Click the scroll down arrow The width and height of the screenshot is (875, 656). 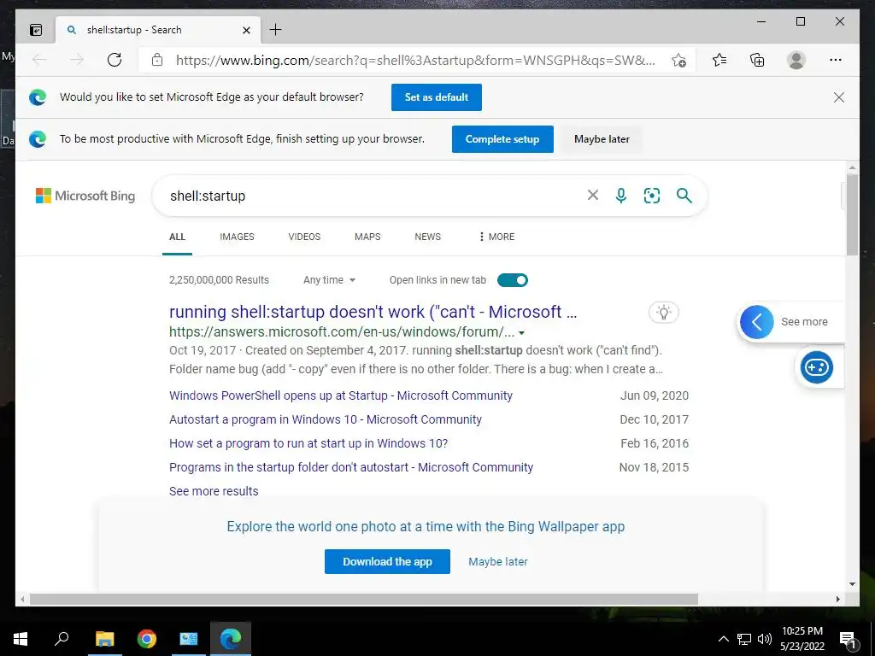(x=852, y=584)
